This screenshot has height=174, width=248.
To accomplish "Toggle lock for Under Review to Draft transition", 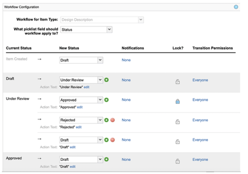I will coord(177,141).
